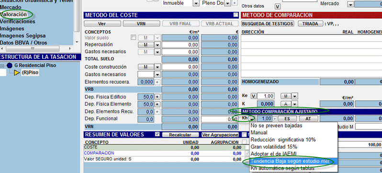382x173 pixels.
Task: Open the Mercado section in the navigation list
Action: (11, 7)
